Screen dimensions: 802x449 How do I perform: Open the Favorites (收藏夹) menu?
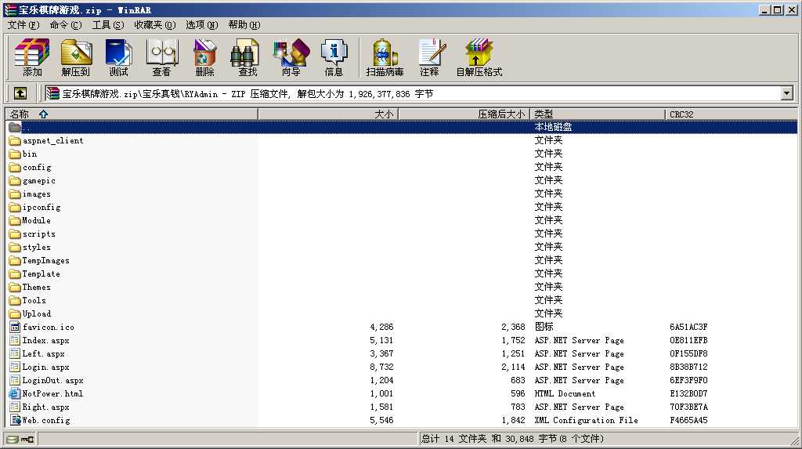tap(154, 24)
